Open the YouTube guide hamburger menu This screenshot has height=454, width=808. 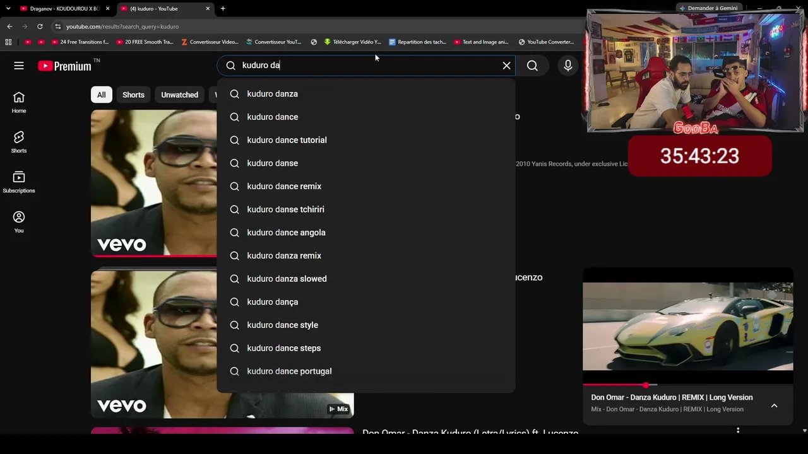point(19,66)
